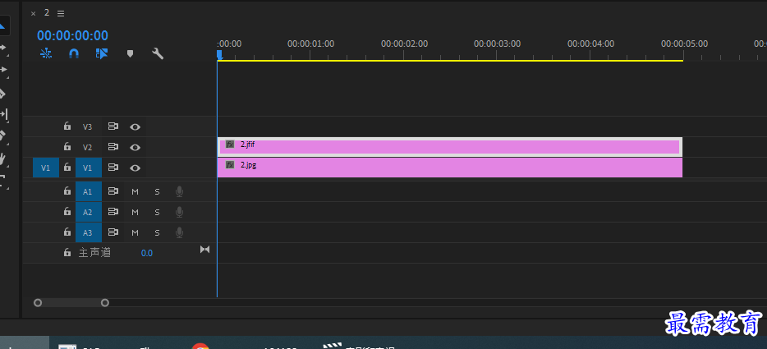
Task: Hide track V2 output with eye icon
Action: coord(135,147)
